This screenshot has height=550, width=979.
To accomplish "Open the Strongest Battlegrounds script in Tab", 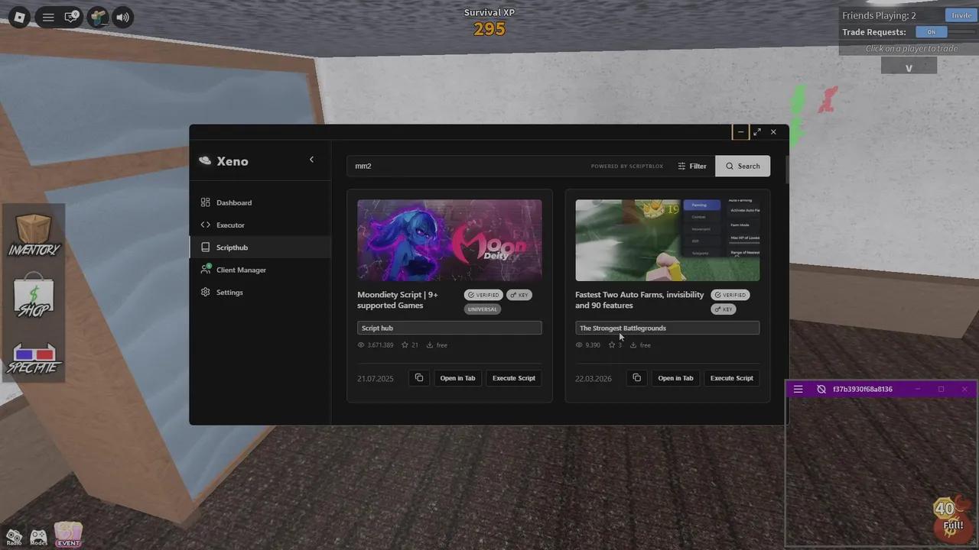I will tap(675, 377).
